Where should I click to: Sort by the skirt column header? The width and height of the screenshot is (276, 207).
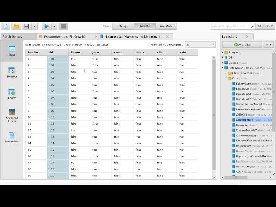166,52
